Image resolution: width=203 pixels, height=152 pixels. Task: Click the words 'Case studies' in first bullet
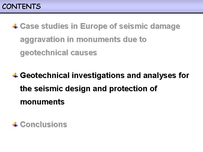[44, 26]
